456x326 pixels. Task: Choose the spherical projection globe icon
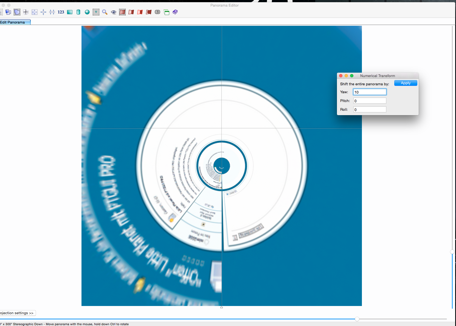coord(87,12)
